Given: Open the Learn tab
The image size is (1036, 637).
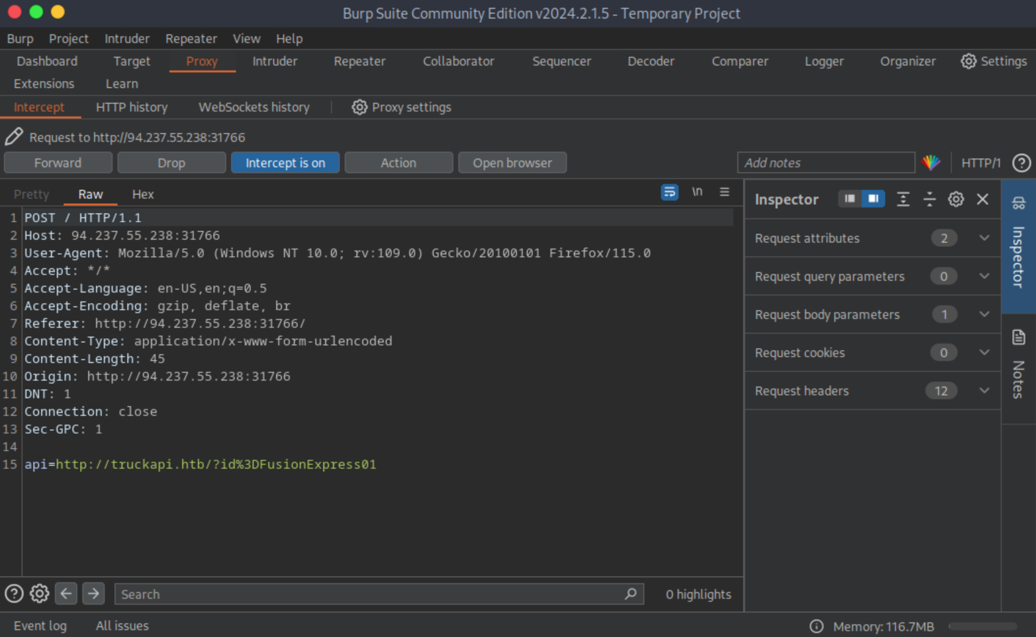Looking at the screenshot, I should [122, 84].
